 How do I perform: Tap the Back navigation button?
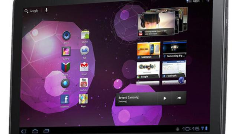click(24, 131)
